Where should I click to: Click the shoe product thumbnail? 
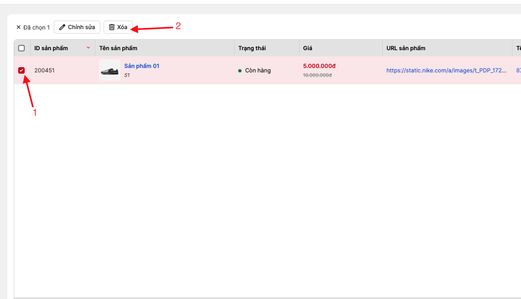click(110, 70)
